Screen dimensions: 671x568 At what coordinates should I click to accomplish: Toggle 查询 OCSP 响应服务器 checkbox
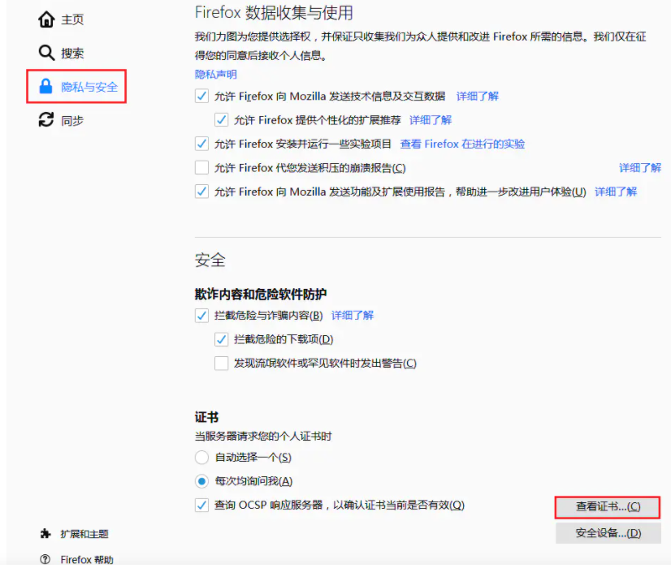[x=201, y=506]
